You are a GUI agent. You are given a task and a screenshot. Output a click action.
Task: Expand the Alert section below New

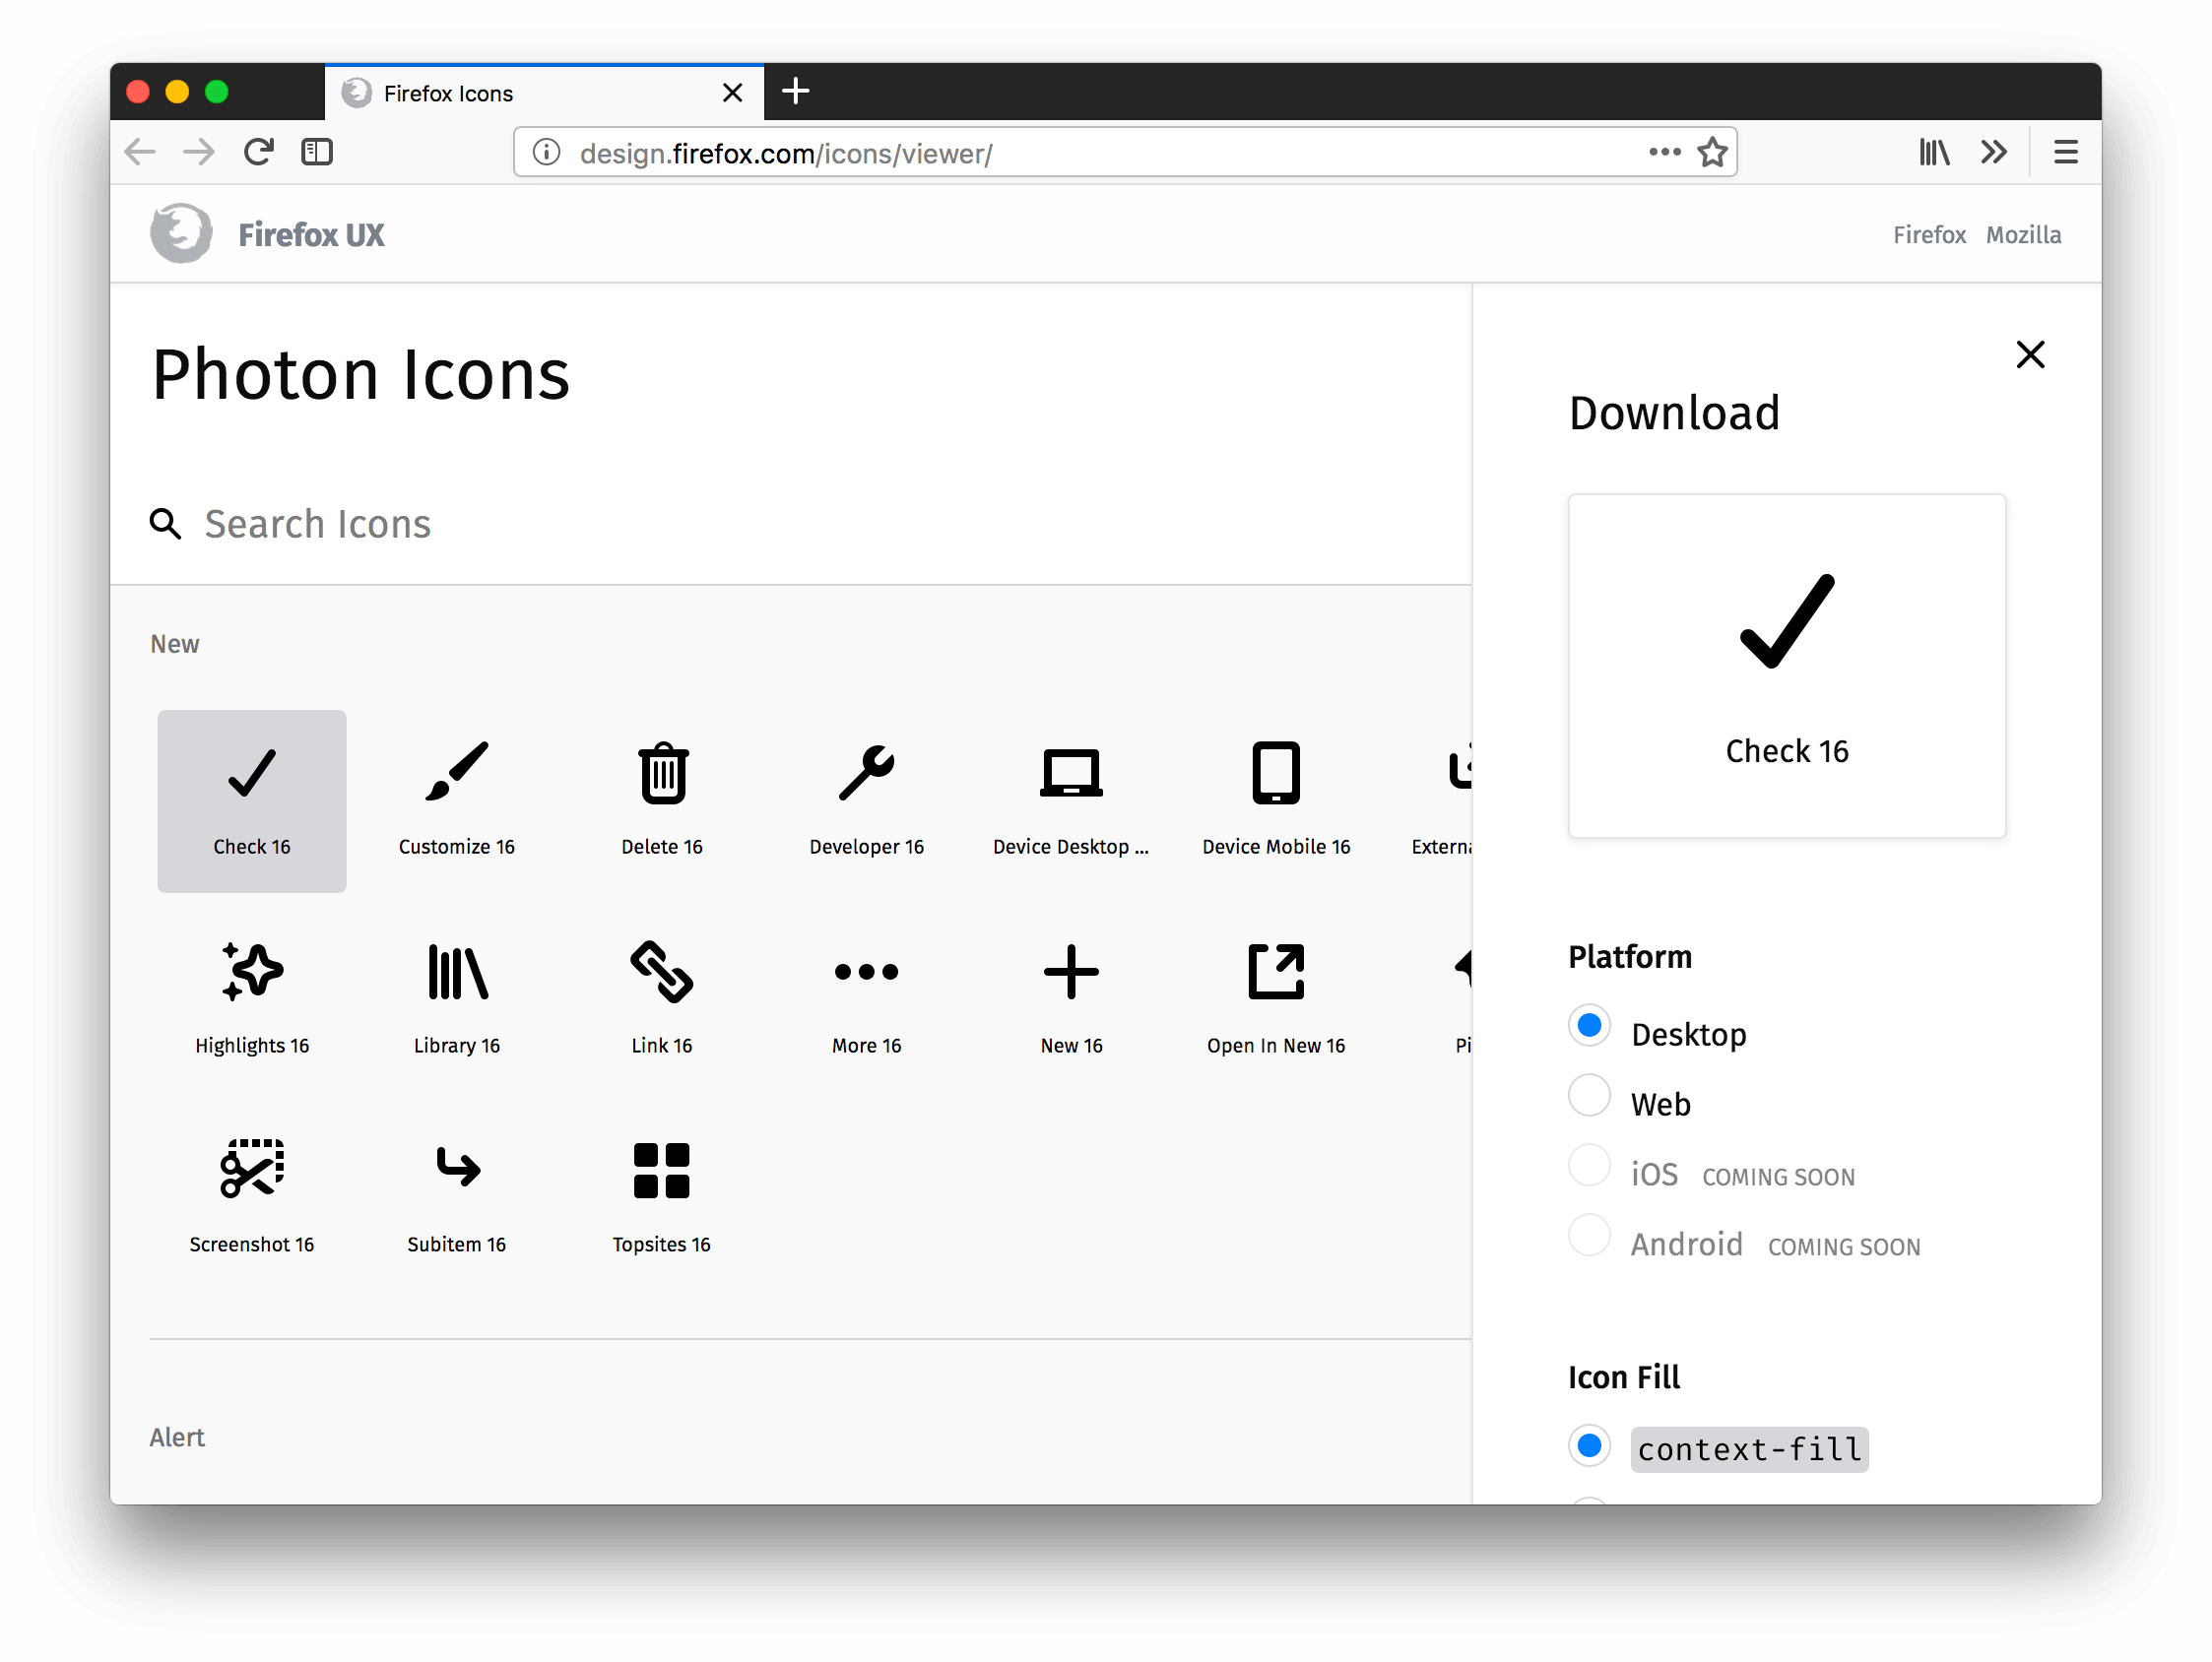click(x=176, y=1437)
